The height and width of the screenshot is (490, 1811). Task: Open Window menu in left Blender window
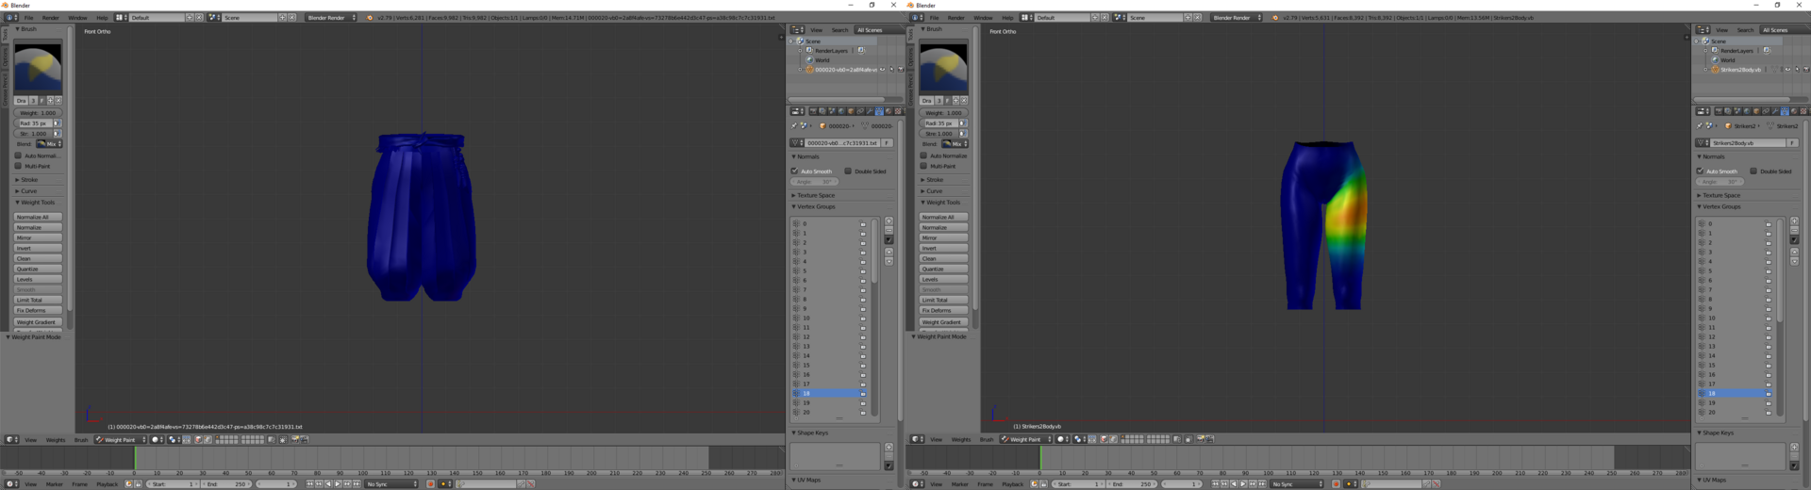[x=78, y=18]
